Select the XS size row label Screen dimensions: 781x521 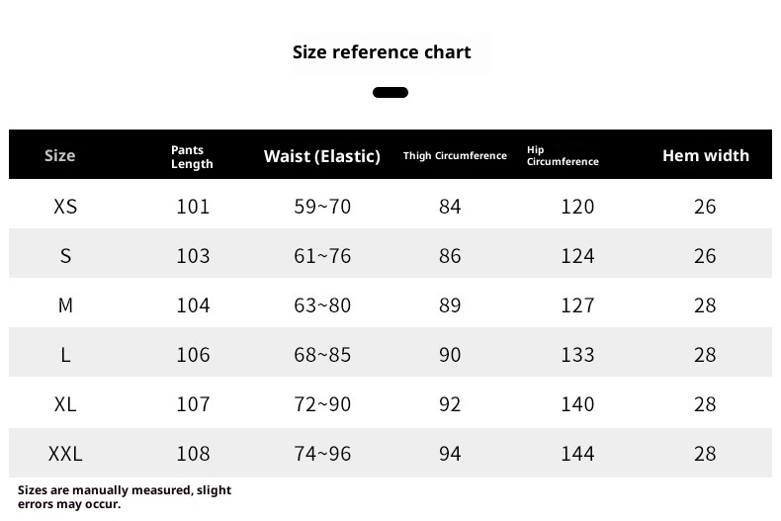[x=65, y=207]
